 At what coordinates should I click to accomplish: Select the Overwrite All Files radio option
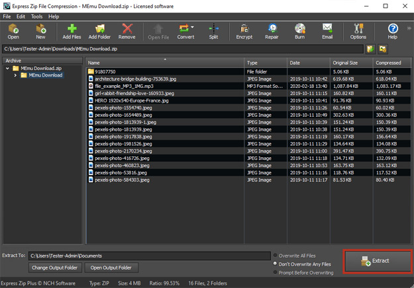(276, 256)
